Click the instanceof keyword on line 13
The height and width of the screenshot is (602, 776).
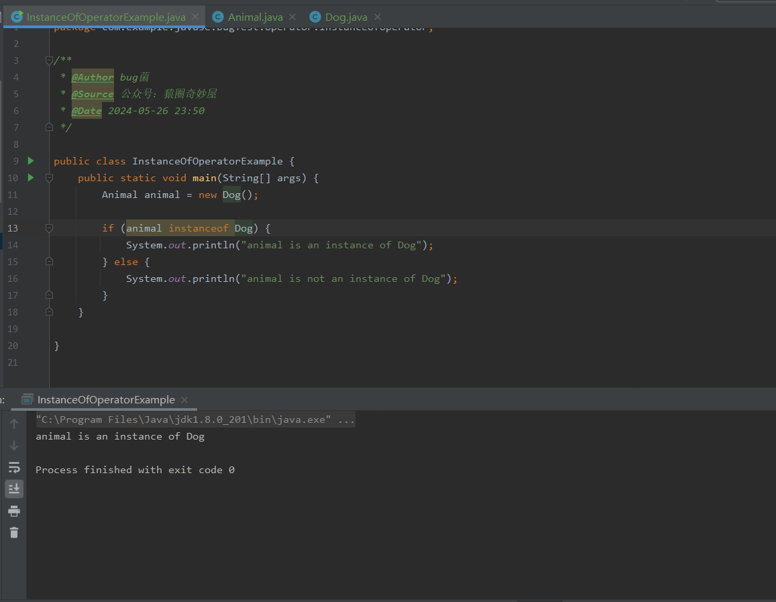199,228
